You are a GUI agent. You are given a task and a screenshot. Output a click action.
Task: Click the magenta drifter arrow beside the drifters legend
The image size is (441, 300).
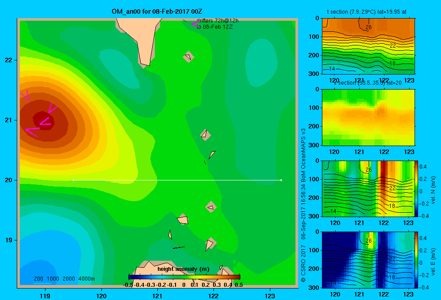tap(195, 24)
